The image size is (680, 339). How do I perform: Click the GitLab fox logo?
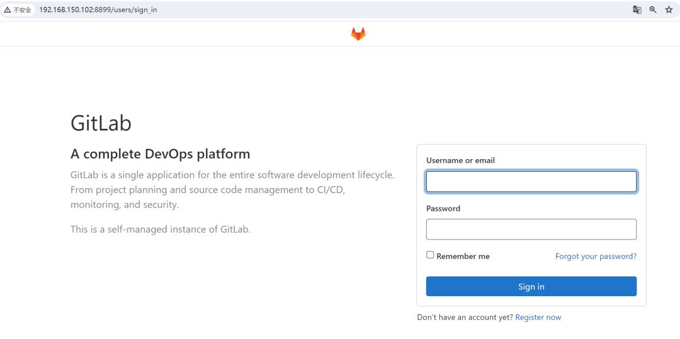coord(358,34)
